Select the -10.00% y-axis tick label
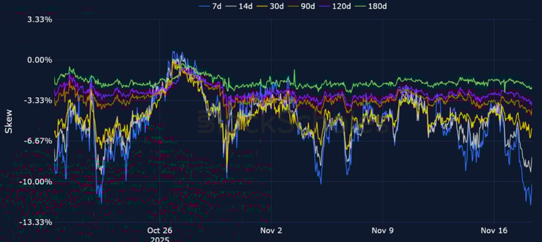The height and width of the screenshot is (242, 542). (37, 181)
